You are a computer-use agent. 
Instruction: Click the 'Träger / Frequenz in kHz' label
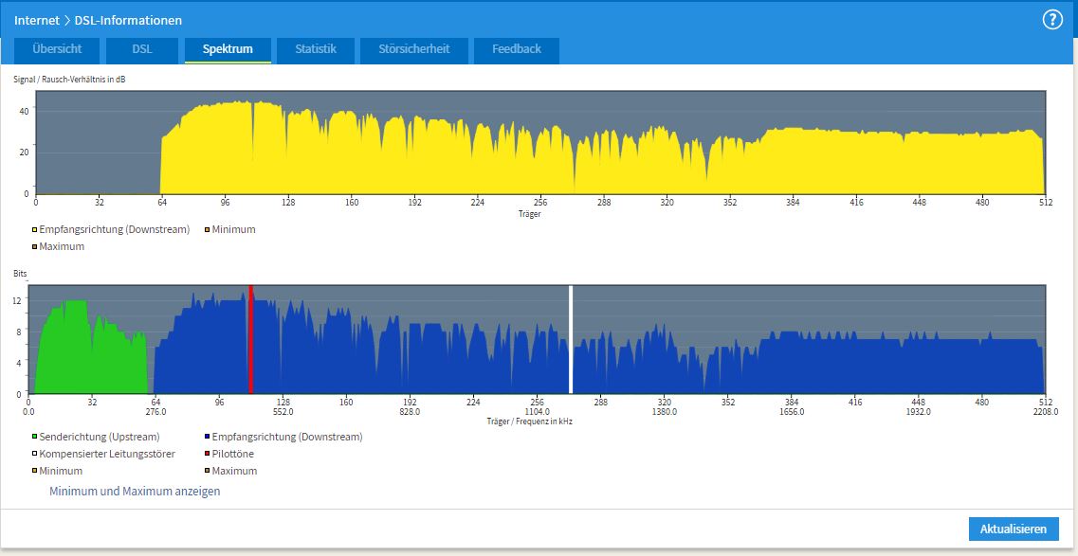[x=529, y=421]
